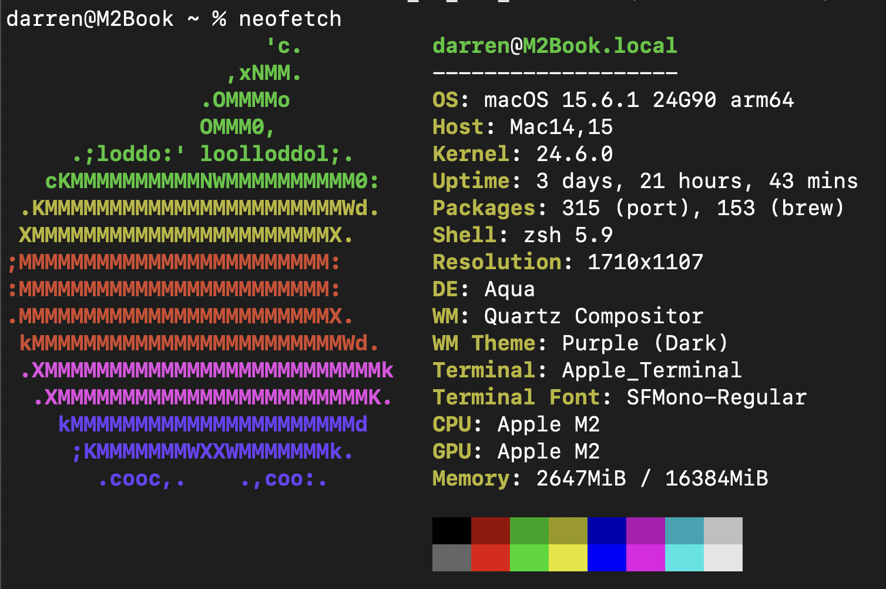Click the darren@M2Book.local header text
This screenshot has width=886, height=589.
[x=555, y=46]
